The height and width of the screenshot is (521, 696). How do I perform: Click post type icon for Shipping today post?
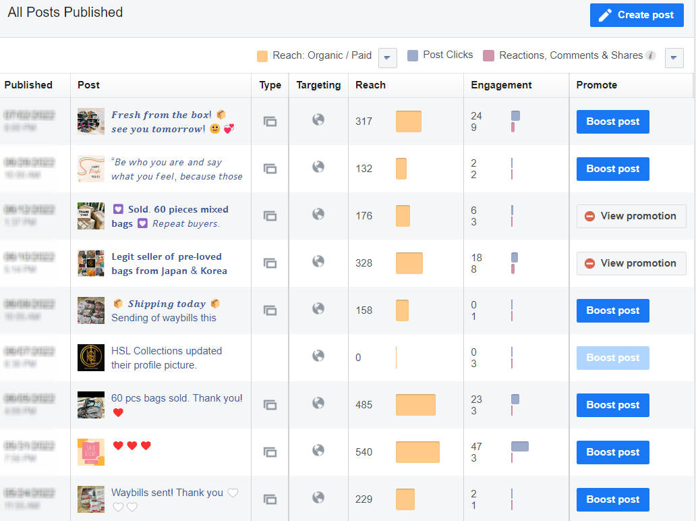coord(270,310)
